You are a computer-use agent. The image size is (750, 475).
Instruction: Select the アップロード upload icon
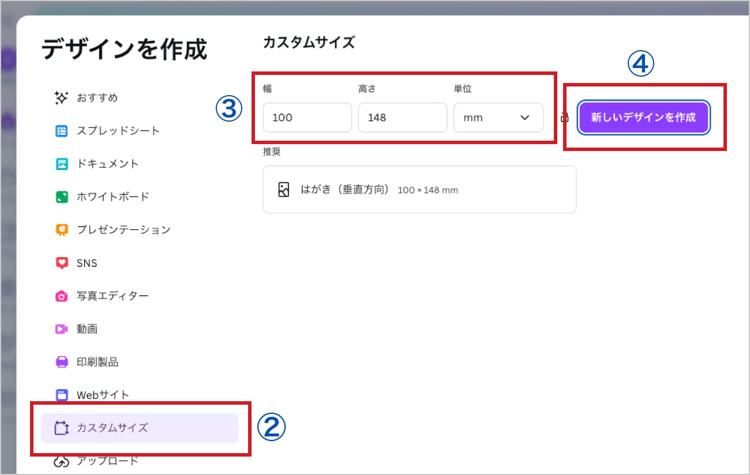[x=61, y=460]
